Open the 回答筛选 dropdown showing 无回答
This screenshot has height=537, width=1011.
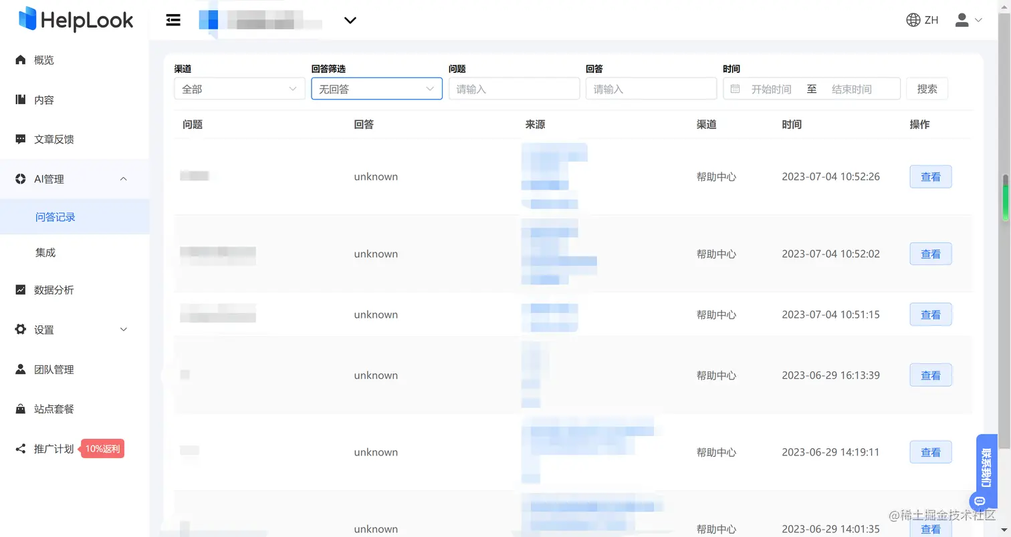click(x=376, y=89)
